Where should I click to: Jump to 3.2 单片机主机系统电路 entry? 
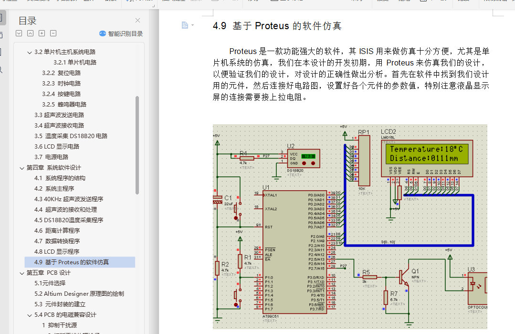click(x=65, y=52)
